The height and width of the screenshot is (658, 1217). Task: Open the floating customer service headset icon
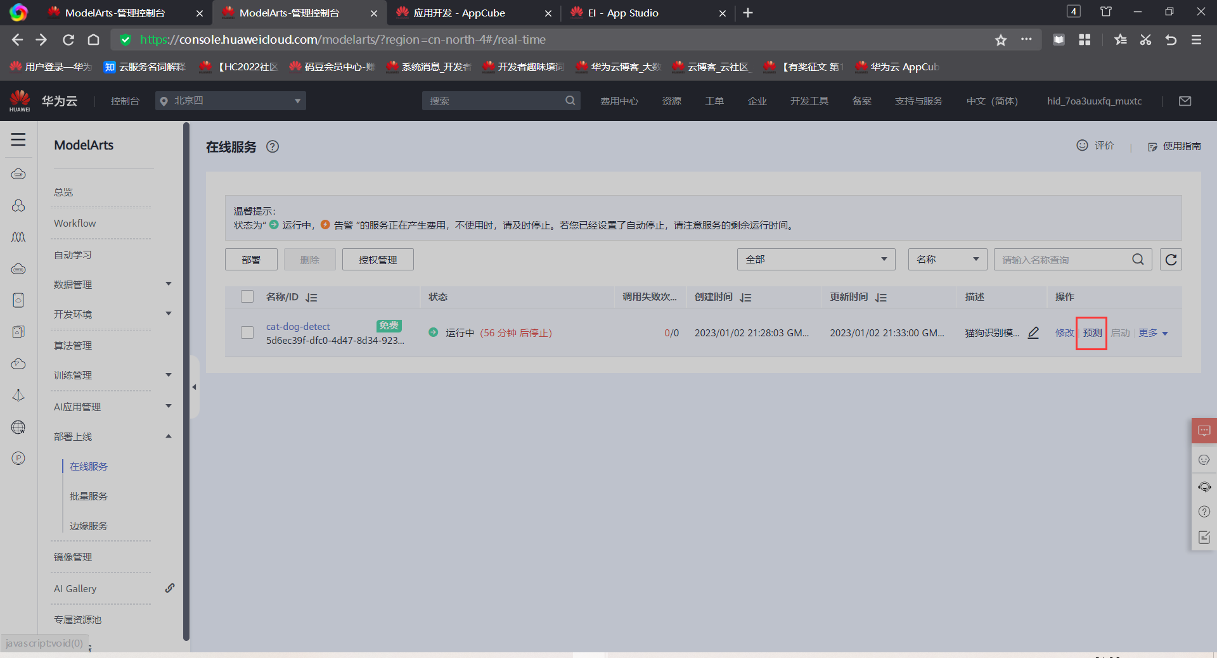[x=1204, y=487]
